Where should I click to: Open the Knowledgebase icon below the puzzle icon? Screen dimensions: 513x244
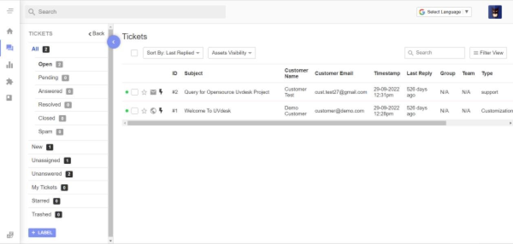[9, 97]
